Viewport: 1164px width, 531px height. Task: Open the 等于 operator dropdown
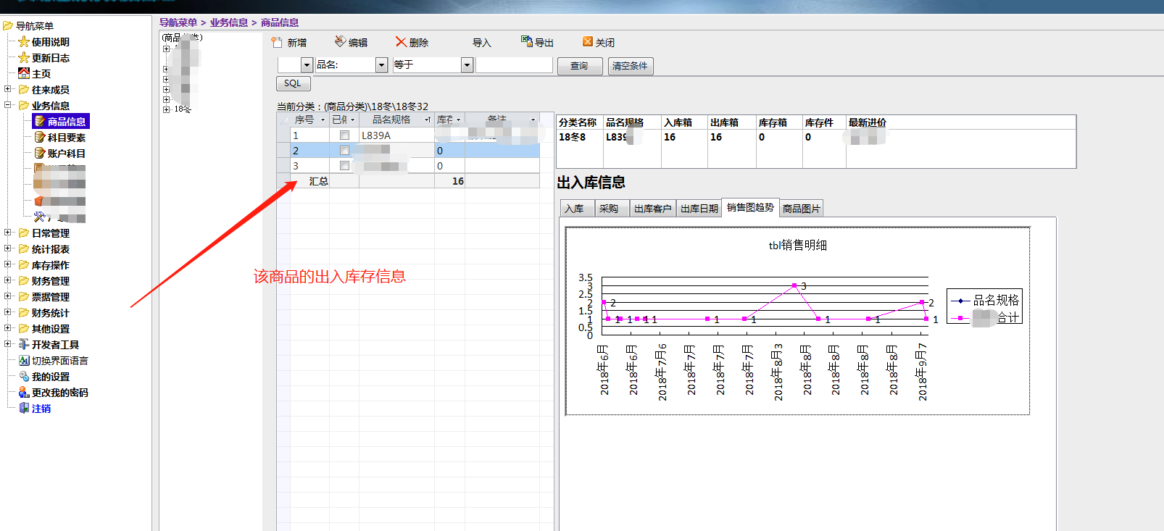tap(467, 65)
